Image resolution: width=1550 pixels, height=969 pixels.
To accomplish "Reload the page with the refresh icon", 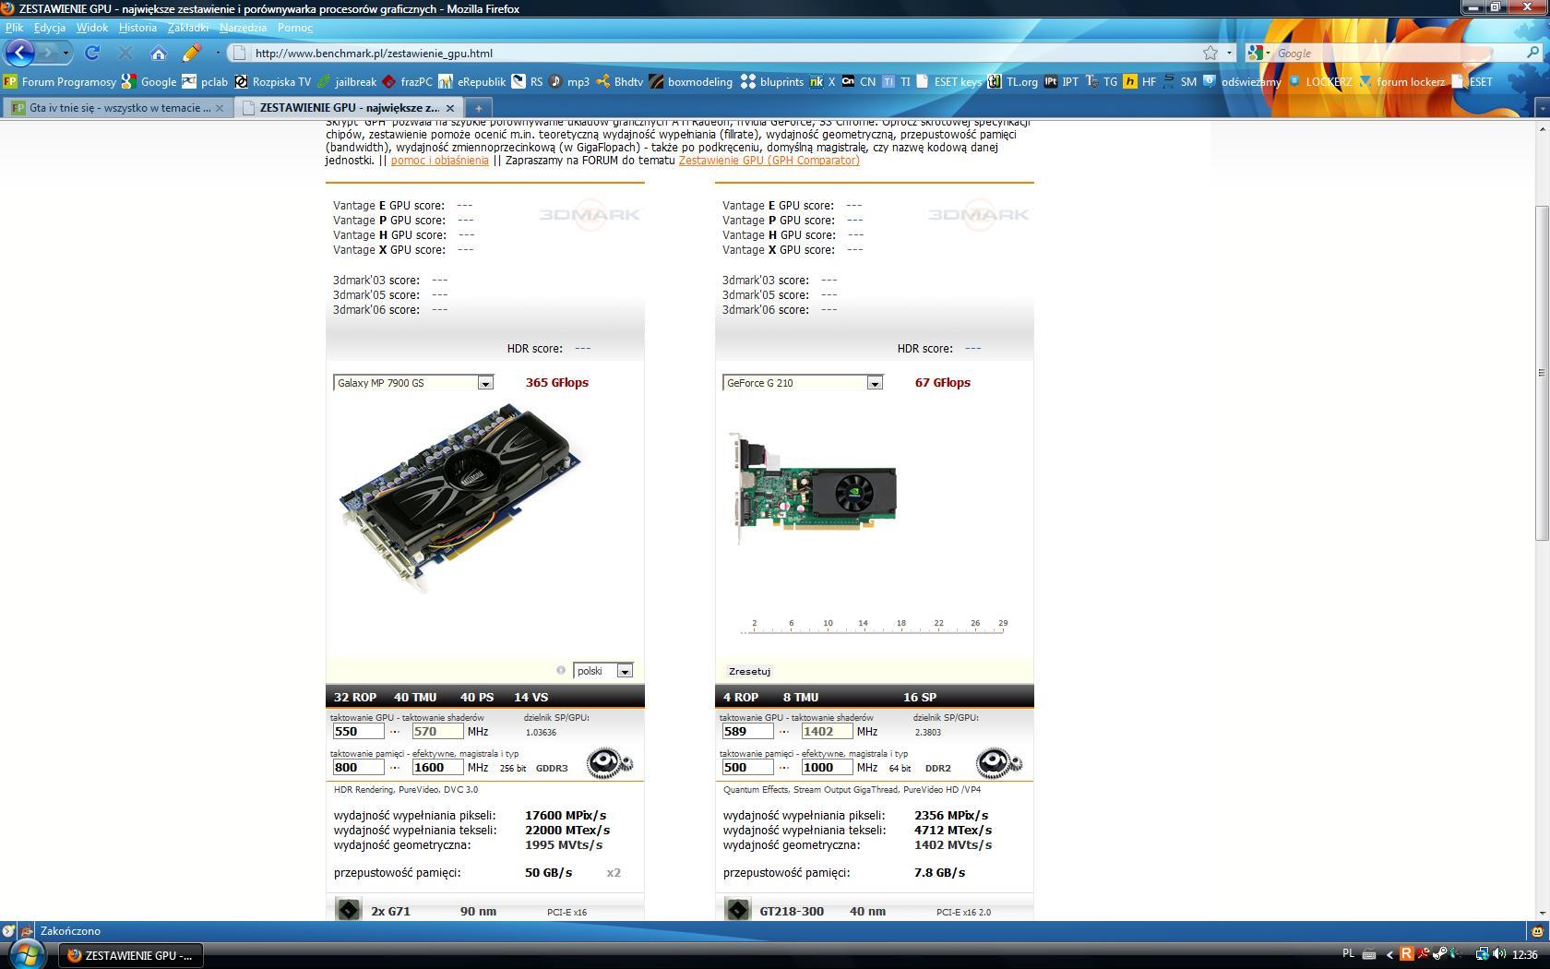I will coord(92,53).
